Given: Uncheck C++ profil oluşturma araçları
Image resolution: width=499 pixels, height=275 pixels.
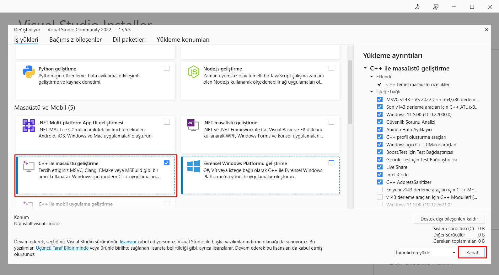Looking at the screenshot, I should coord(380,137).
